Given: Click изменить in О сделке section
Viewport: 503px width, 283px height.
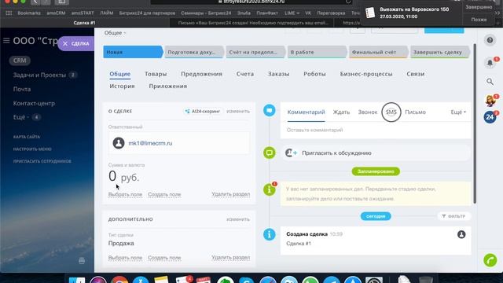Looking at the screenshot, I should tap(238, 112).
